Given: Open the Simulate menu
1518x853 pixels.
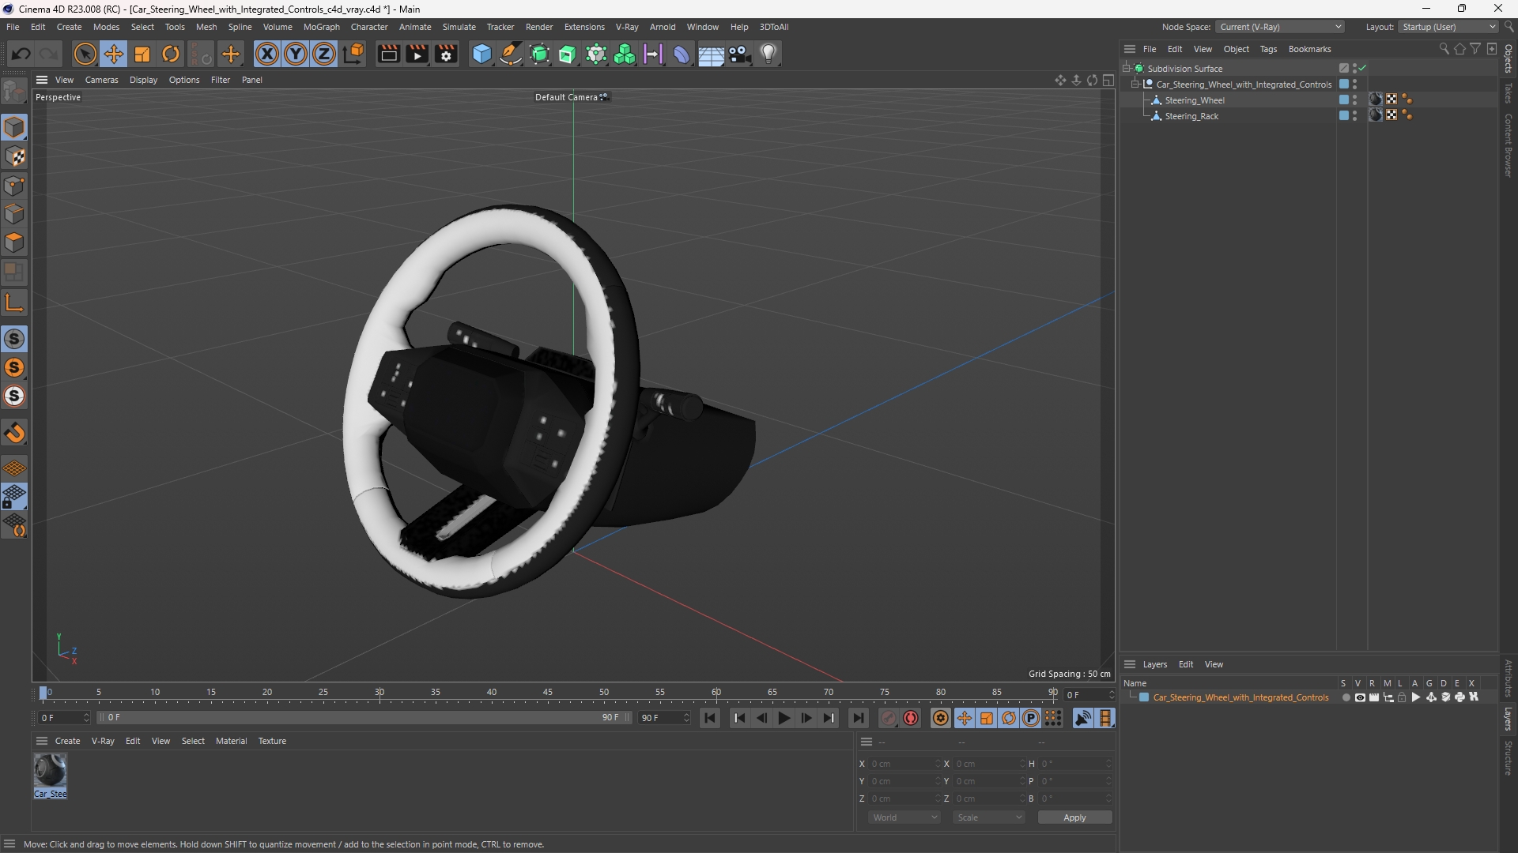Looking at the screenshot, I should pyautogui.click(x=459, y=27).
